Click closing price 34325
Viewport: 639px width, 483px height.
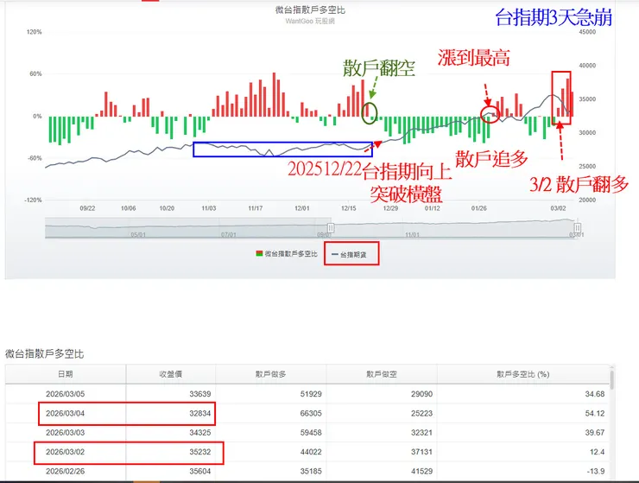pos(200,432)
